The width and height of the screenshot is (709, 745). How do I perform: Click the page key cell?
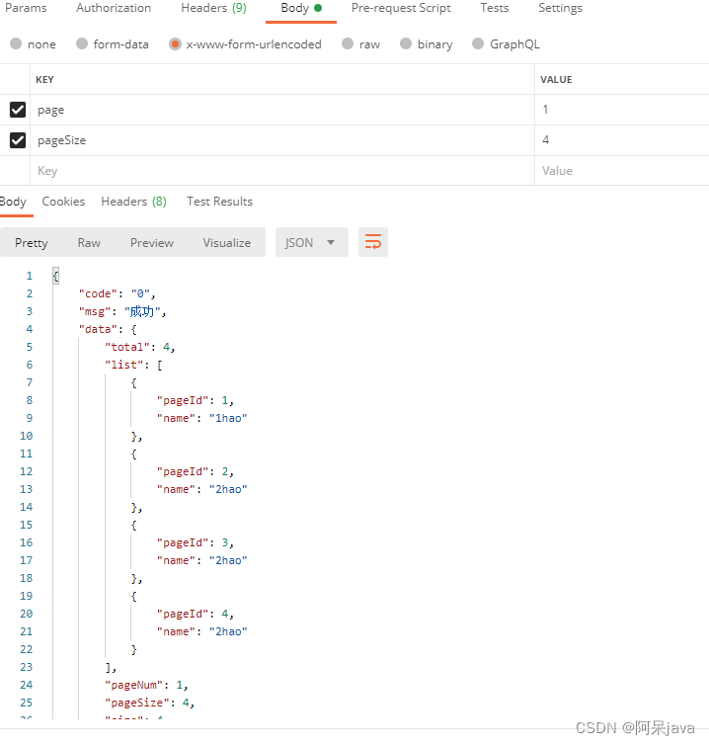point(282,110)
